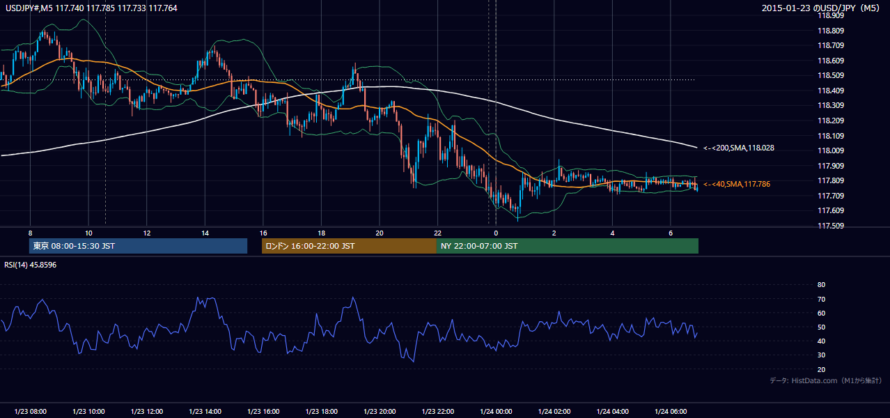Click hour 6 on price chart time axis
890x418 pixels.
pyautogui.click(x=670, y=233)
